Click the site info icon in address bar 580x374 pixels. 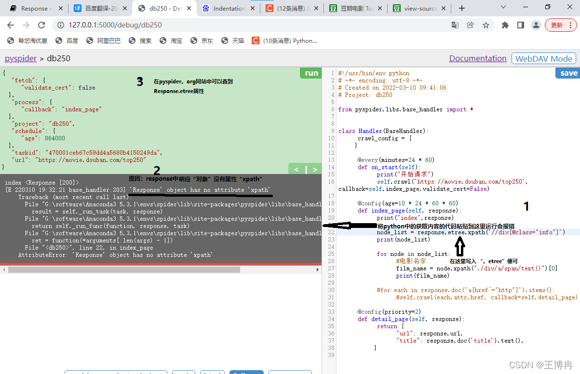(x=60, y=25)
